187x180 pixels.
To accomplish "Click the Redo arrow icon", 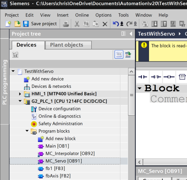I will coord(129,24).
